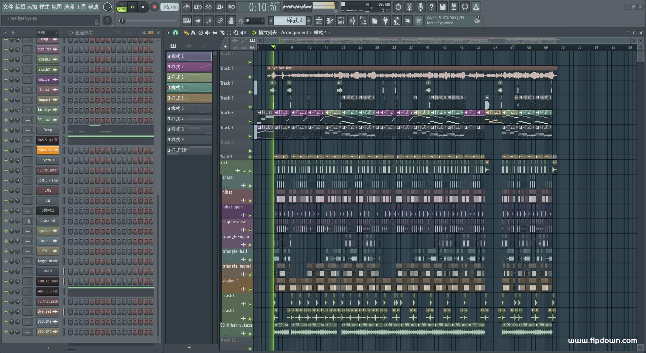
Task: Select the mute tool in playlist toolbar
Action: [208, 33]
